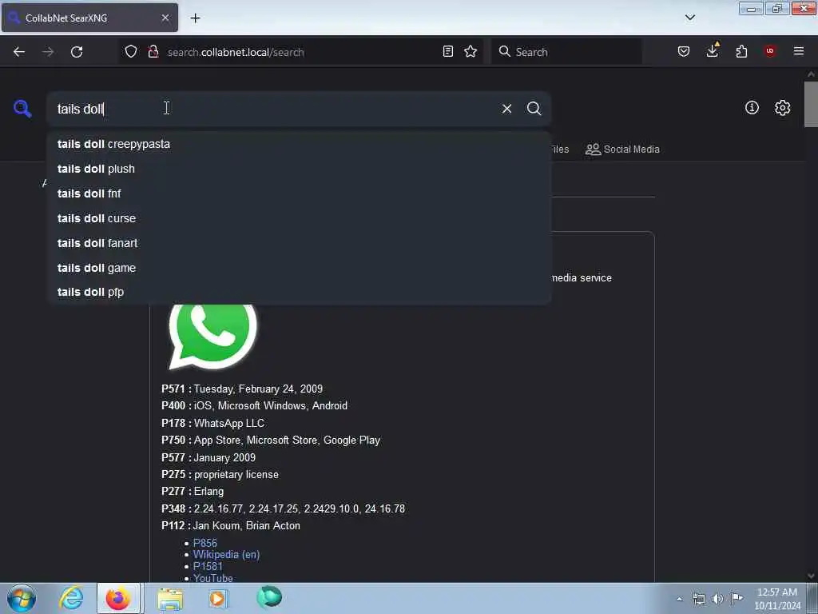Image resolution: width=818 pixels, height=614 pixels.
Task: Open Windows Media Player taskbar icon
Action: click(x=218, y=598)
